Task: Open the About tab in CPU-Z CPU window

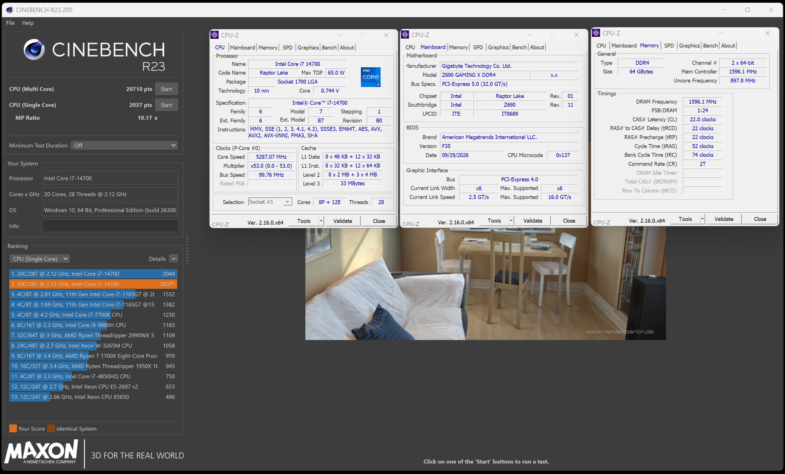Action: [x=347, y=48]
